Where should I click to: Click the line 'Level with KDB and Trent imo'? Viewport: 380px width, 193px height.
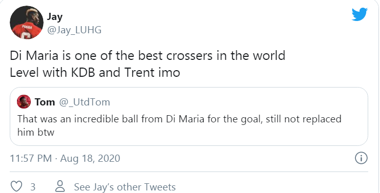point(95,73)
